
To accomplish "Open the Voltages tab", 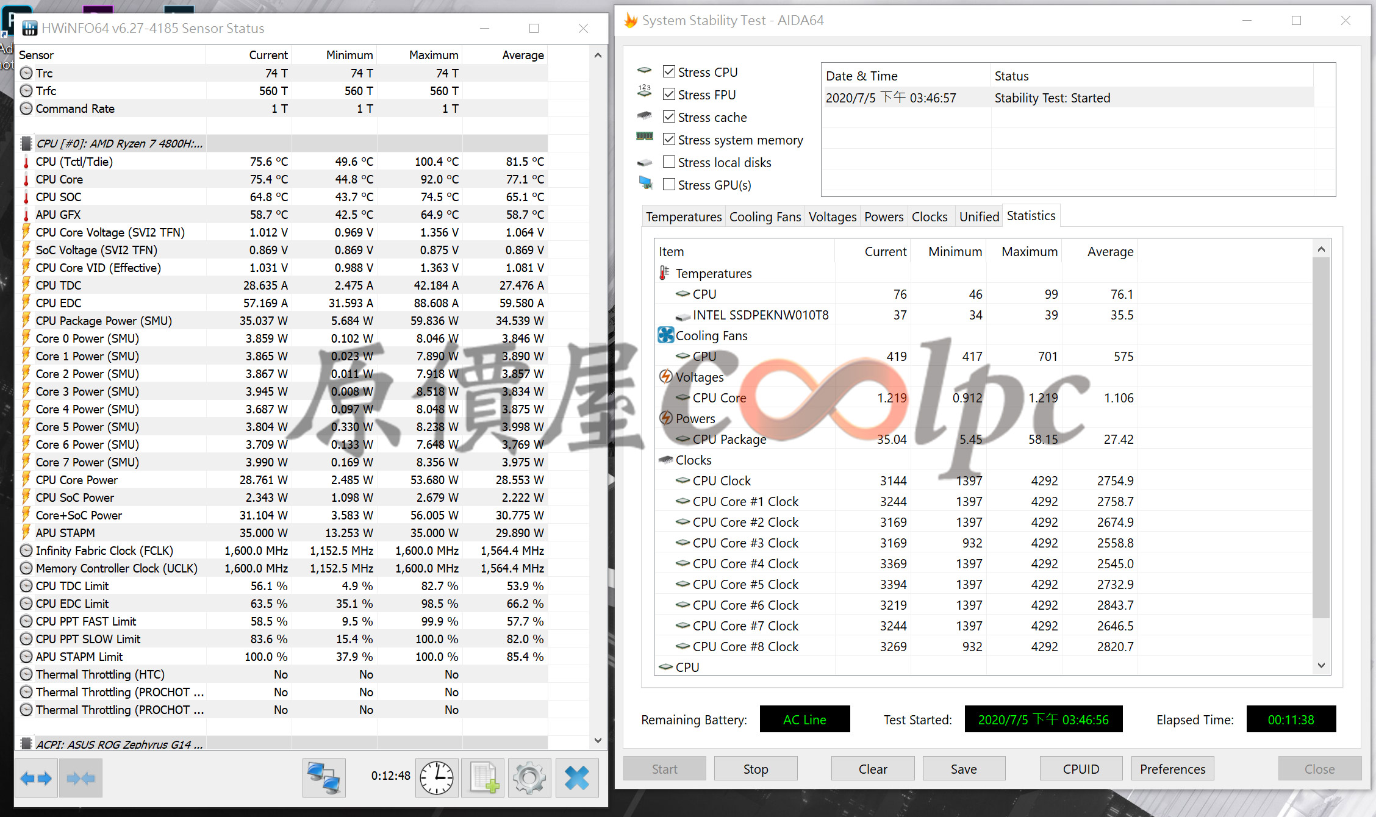I will tap(833, 216).
